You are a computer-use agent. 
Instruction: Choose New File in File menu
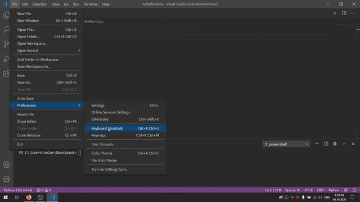click(47, 13)
